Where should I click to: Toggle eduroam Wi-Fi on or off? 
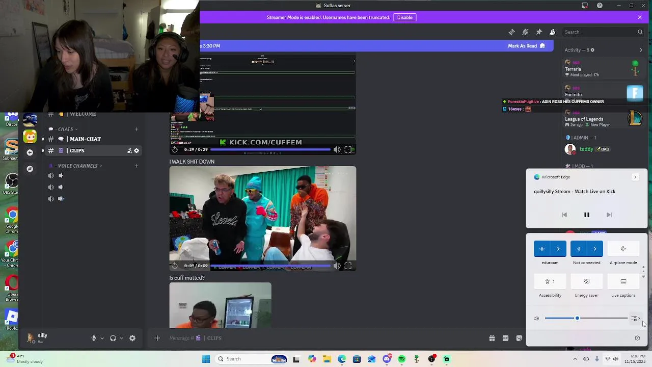[x=542, y=249]
